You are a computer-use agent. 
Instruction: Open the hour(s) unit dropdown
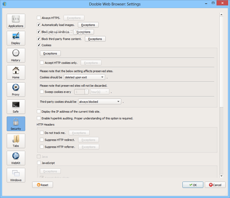[100, 92]
